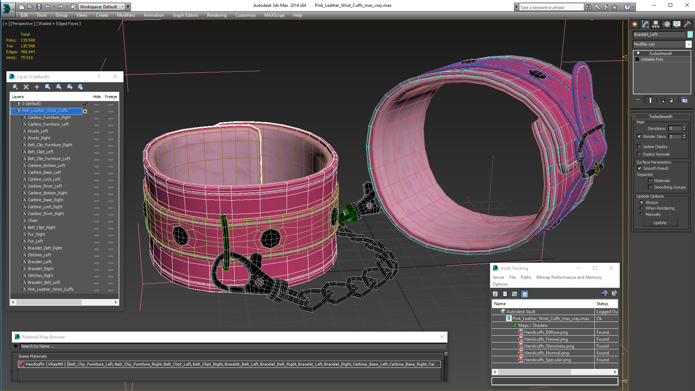Uncheck Render Iters checkbox
Image resolution: width=695 pixels, height=391 pixels.
(639, 136)
